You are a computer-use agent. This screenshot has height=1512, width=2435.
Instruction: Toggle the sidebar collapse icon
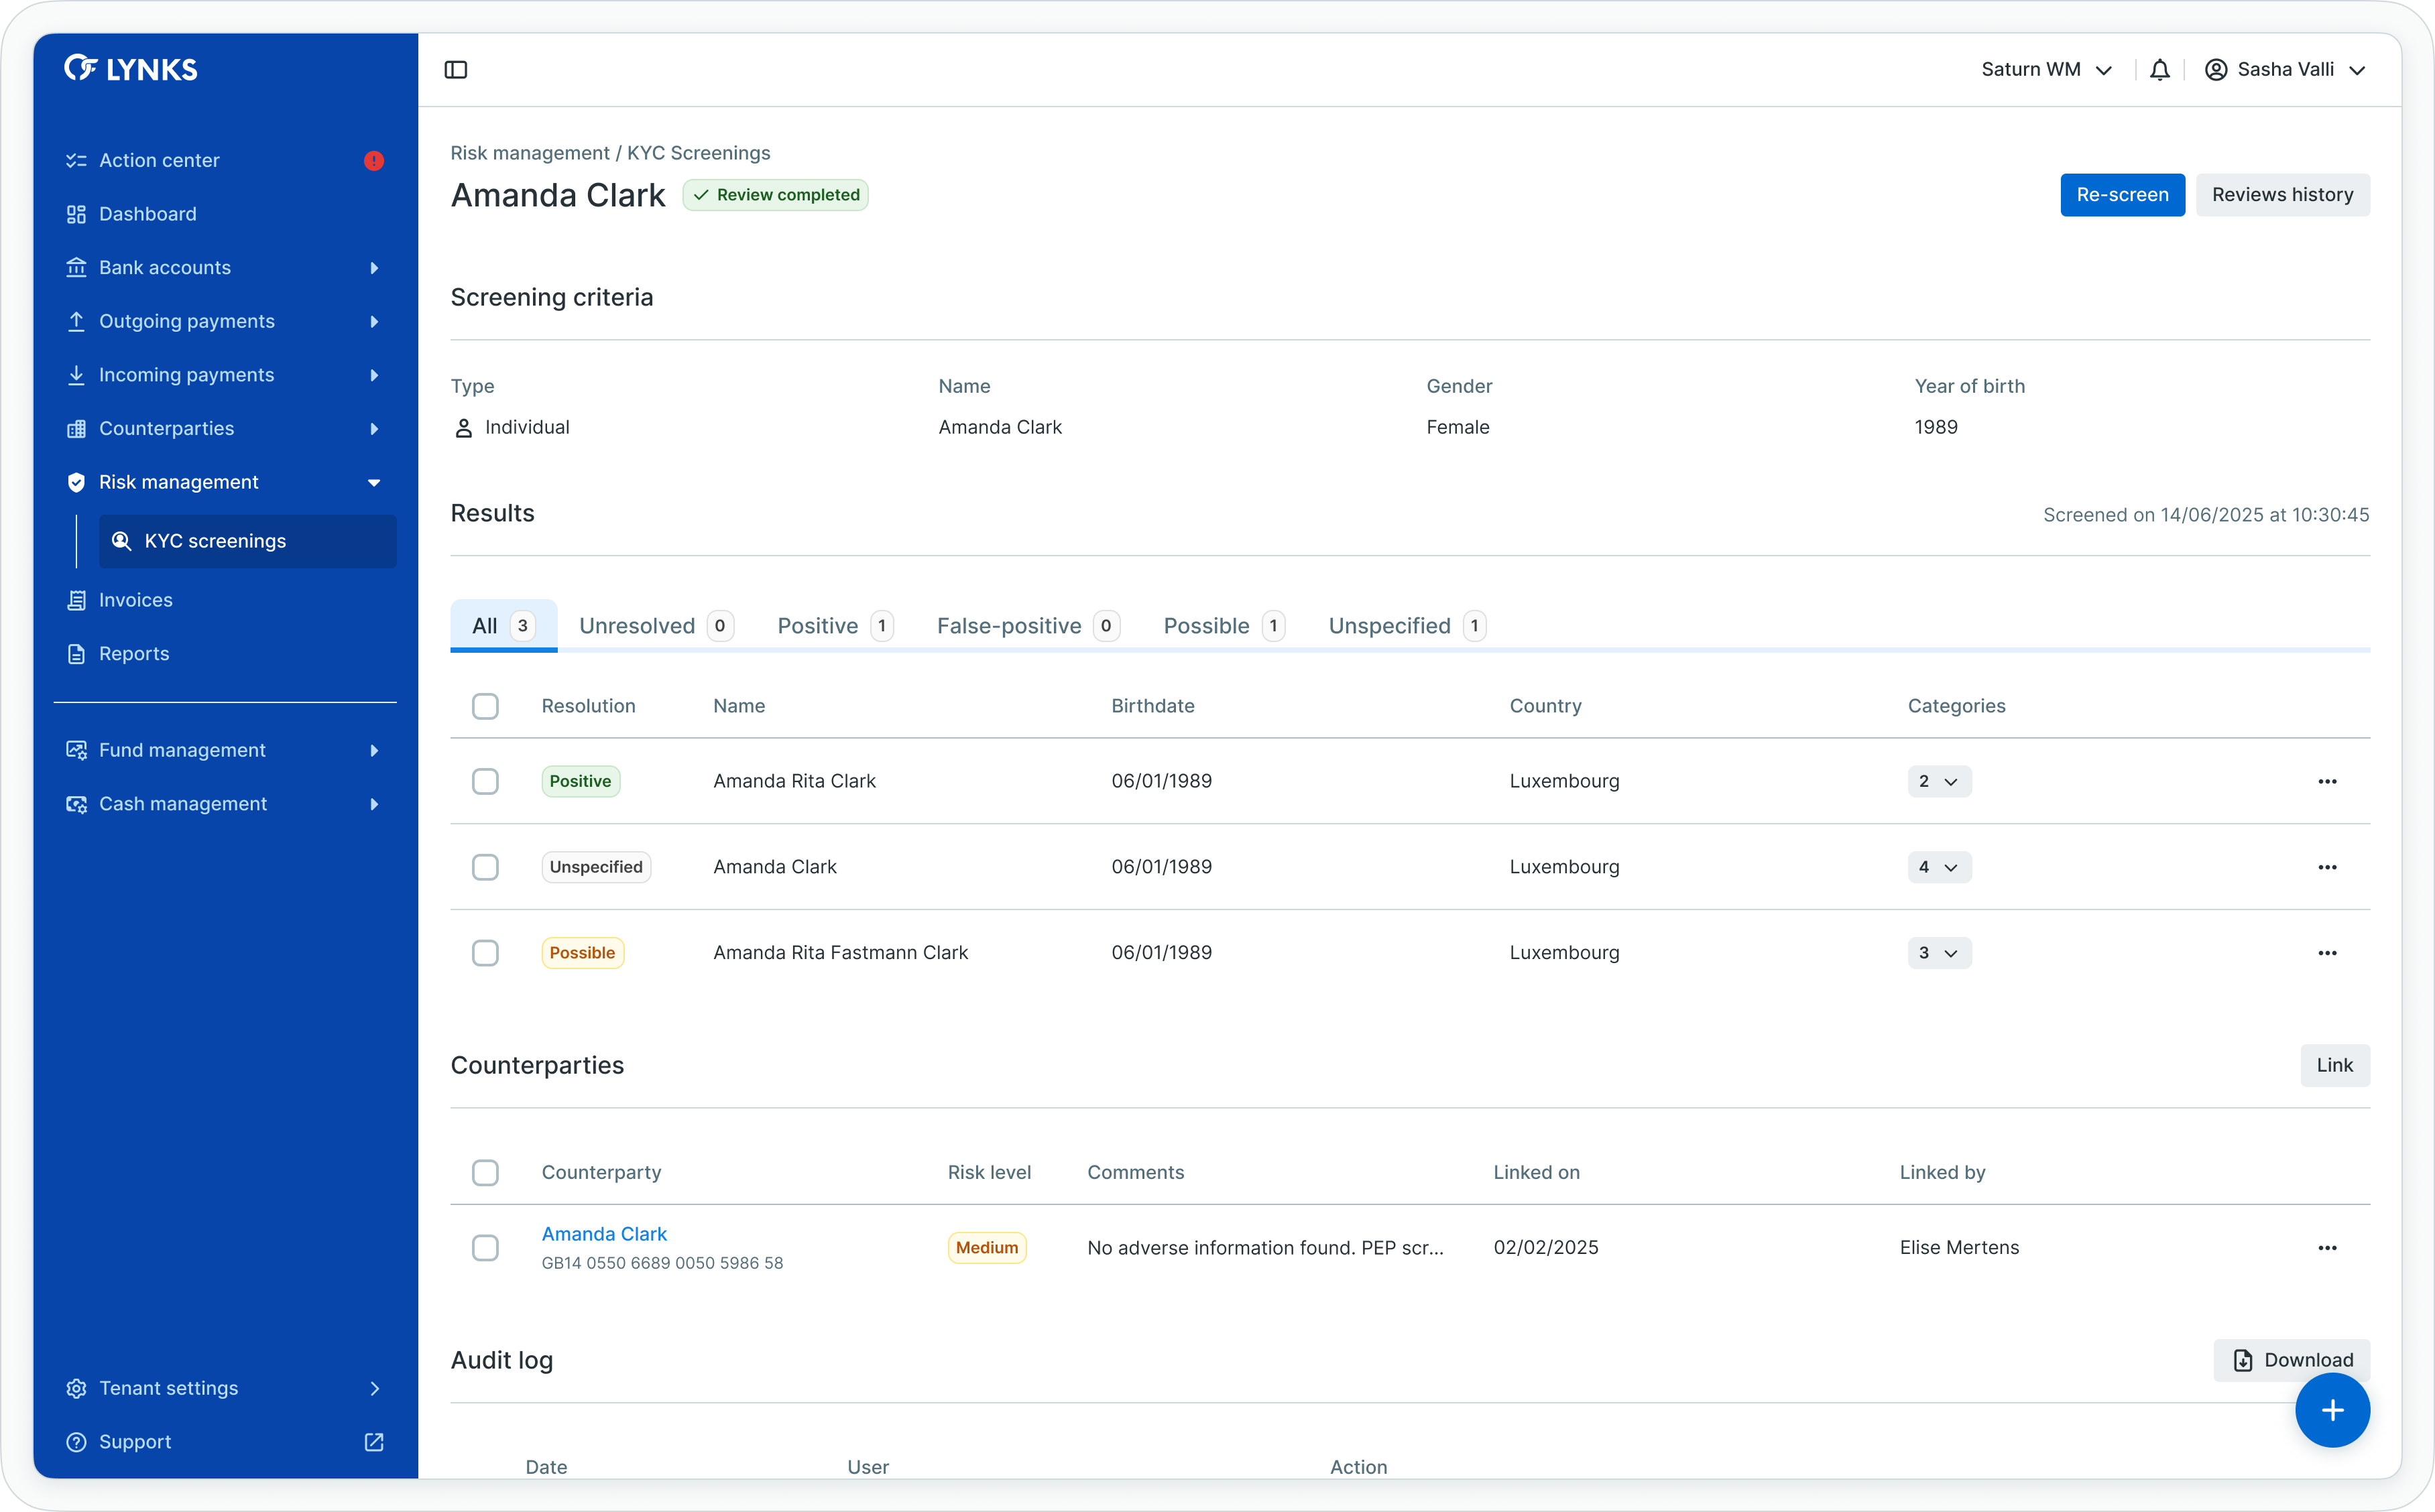click(x=455, y=69)
